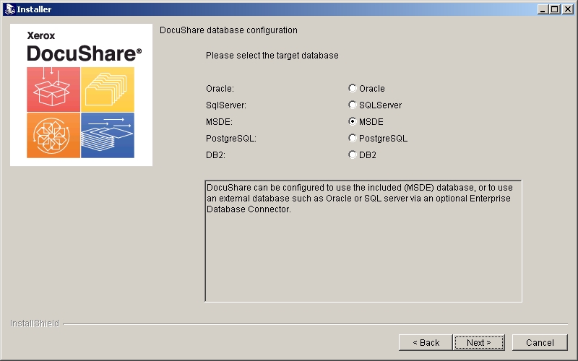Image resolution: width=578 pixels, height=361 pixels.
Task: Click the Xerox DocuShare logo image
Action: click(81, 95)
